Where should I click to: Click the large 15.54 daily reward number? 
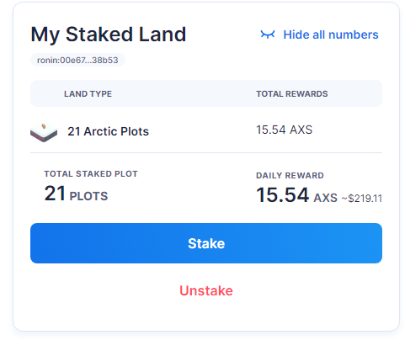click(282, 195)
